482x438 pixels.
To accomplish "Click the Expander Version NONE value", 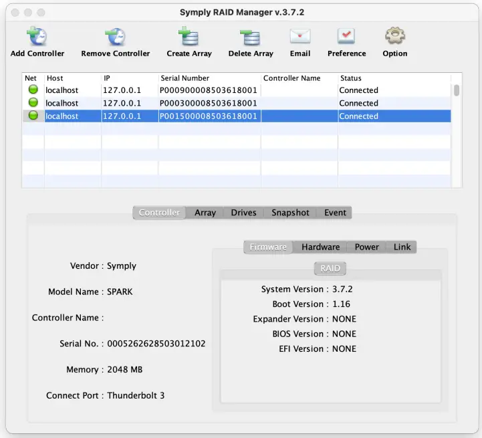I will pyautogui.click(x=344, y=319).
